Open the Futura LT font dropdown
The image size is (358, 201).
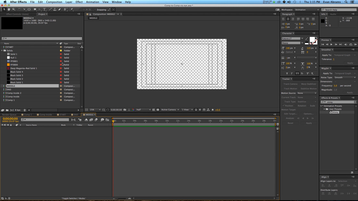pos(292,39)
